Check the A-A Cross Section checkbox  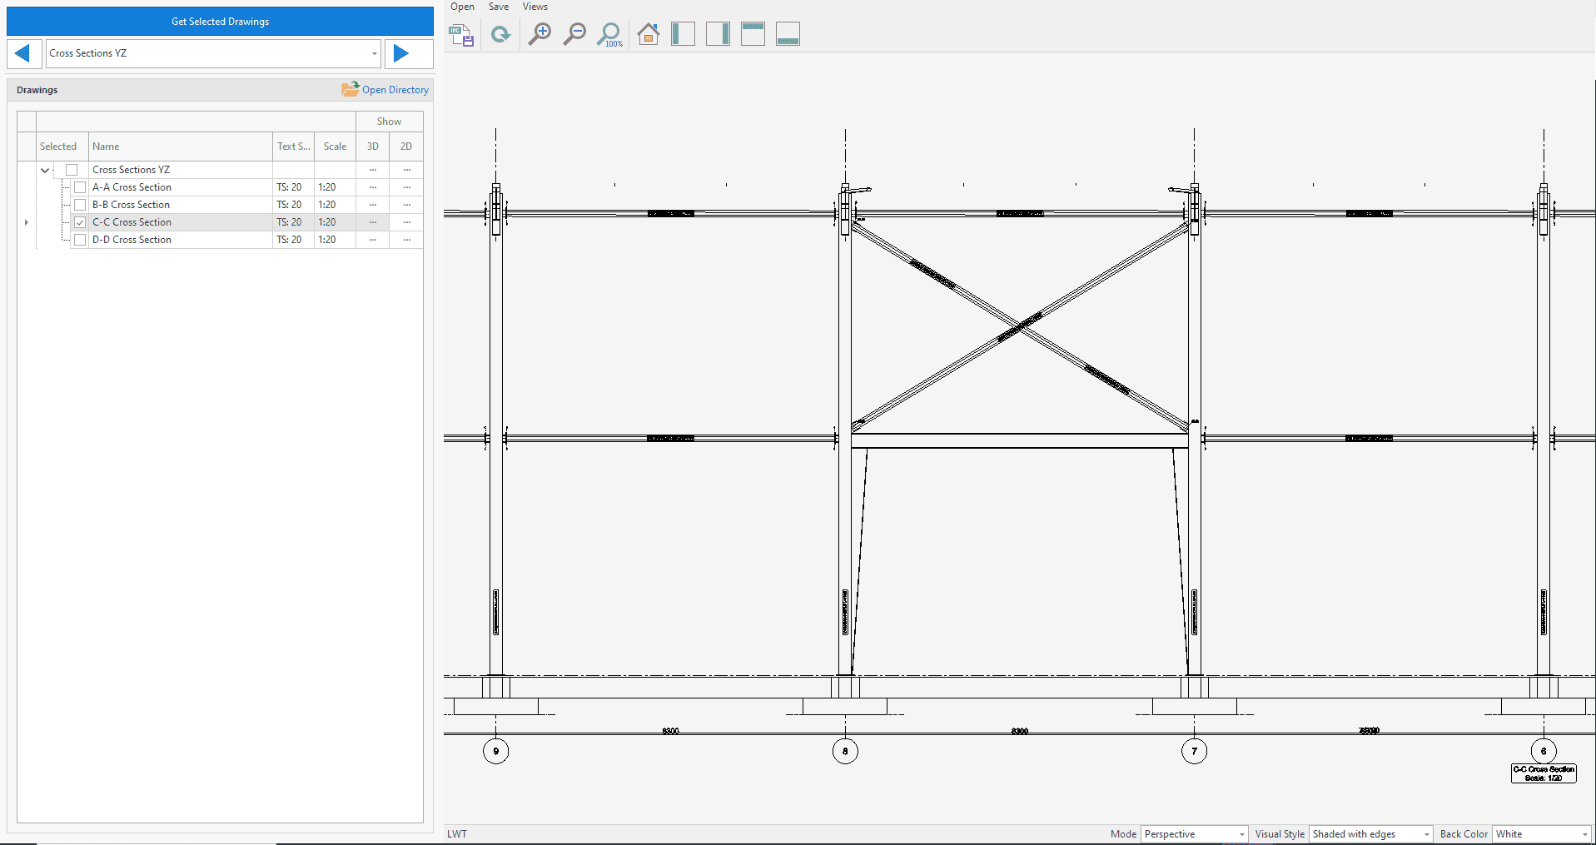point(80,187)
